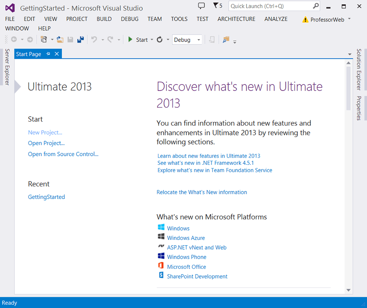367x308 pixels.
Task: Click the SharePoint logo icon
Action: click(161, 275)
